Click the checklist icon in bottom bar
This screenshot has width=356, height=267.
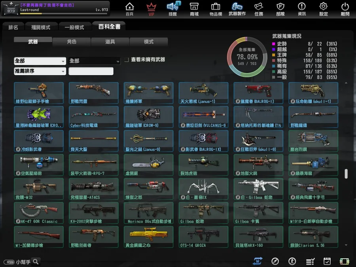[x=310, y=261]
